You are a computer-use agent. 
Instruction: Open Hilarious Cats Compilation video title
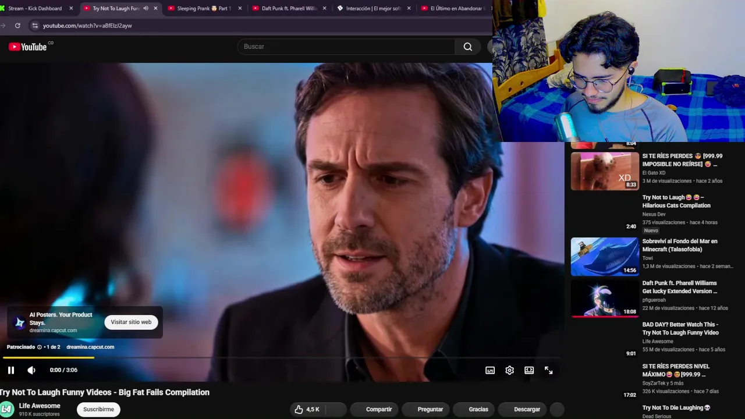click(676, 201)
